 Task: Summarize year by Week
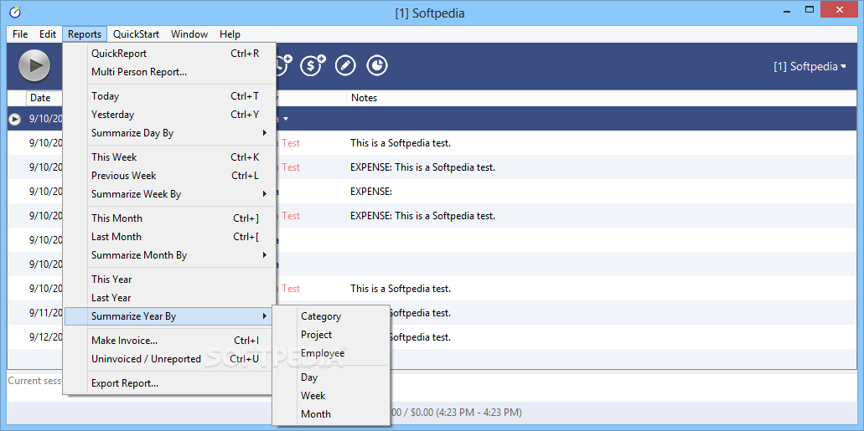[x=332, y=395]
